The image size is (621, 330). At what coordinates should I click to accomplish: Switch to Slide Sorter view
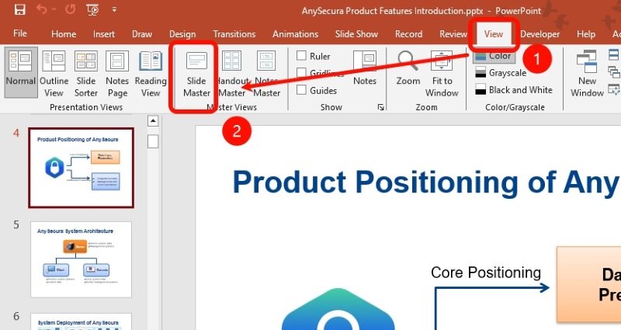(86, 74)
